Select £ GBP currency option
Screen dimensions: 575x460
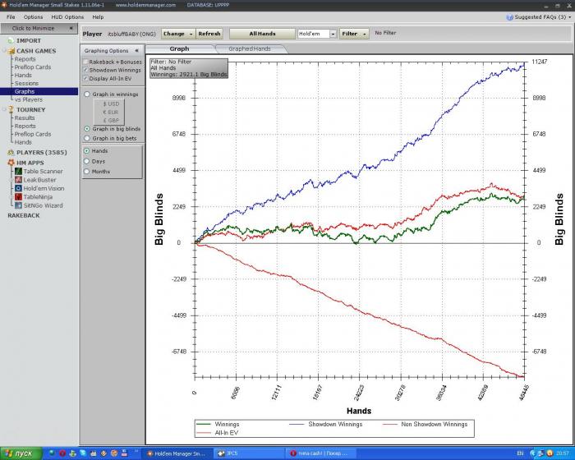(111, 120)
